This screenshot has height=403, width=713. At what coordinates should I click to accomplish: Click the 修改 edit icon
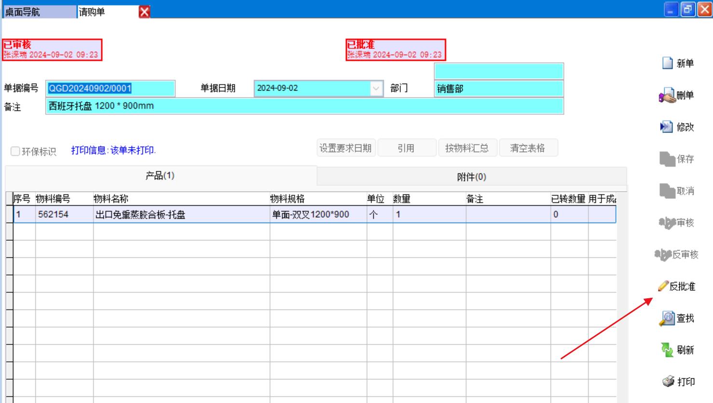click(x=666, y=127)
